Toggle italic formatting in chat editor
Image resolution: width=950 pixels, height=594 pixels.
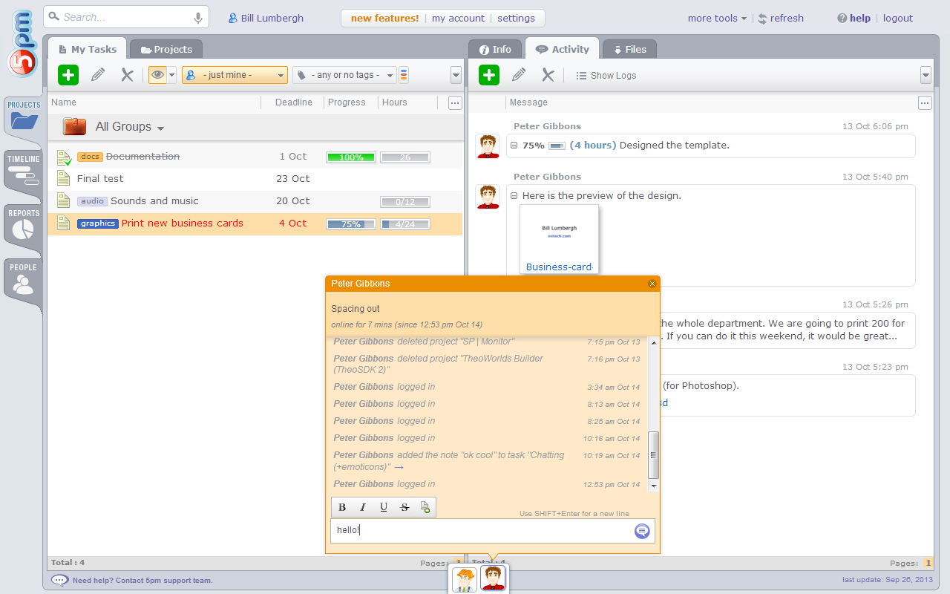[363, 507]
